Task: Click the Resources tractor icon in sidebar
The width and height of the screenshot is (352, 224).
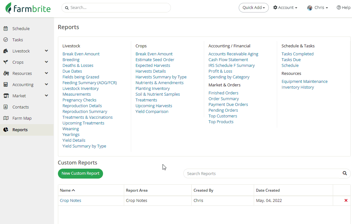Action: pyautogui.click(x=6, y=73)
